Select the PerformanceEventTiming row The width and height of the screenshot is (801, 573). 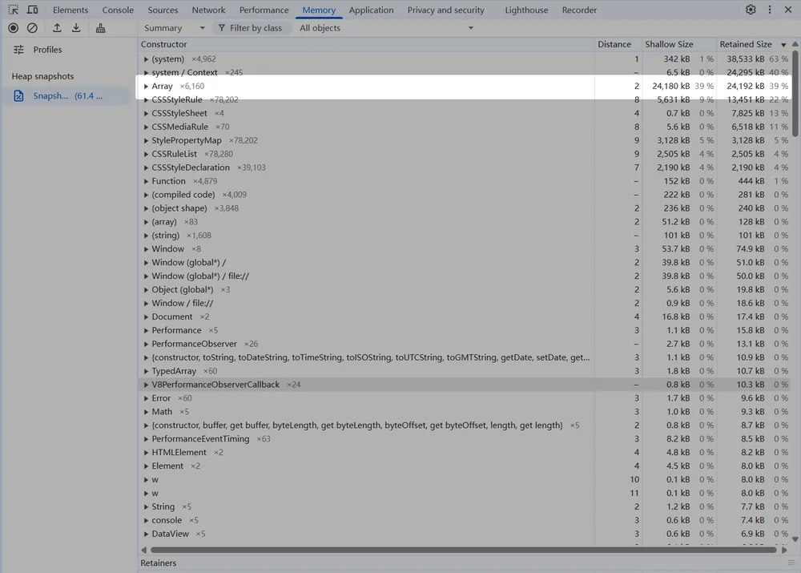(x=465, y=438)
